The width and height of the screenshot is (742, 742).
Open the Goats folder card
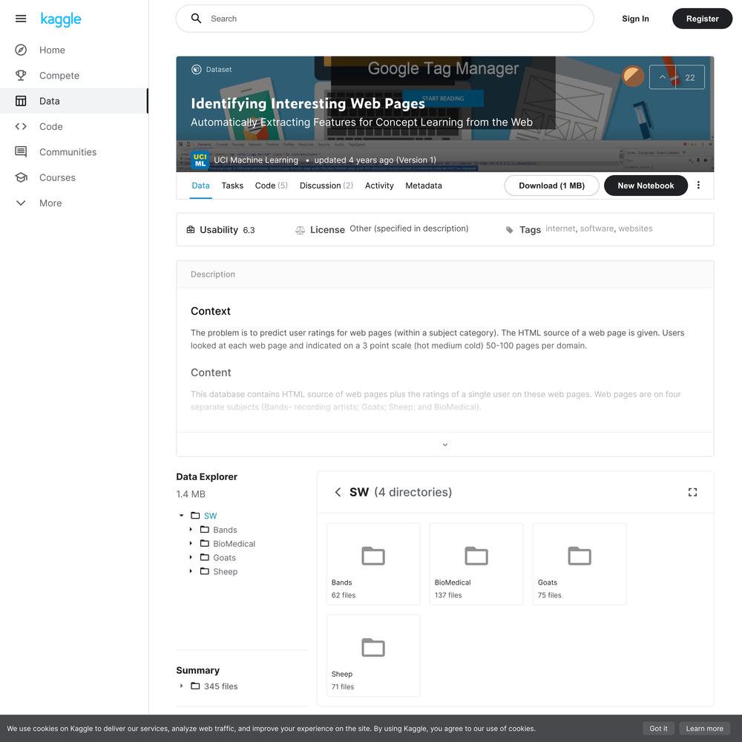(x=580, y=564)
